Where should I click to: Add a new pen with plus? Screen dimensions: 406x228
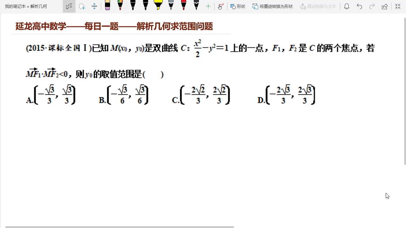[208, 6]
